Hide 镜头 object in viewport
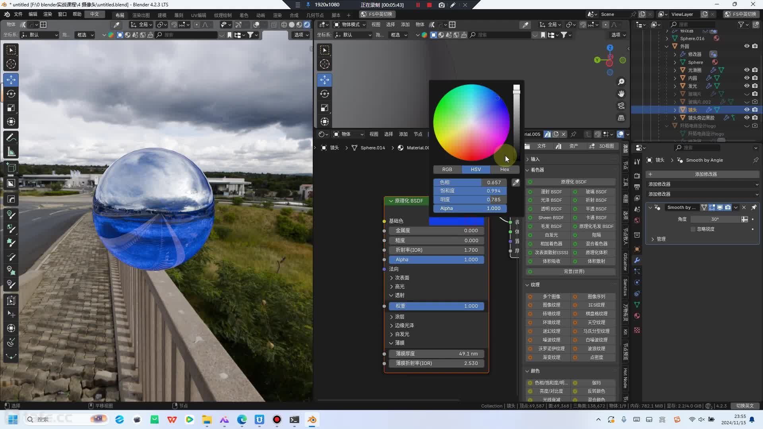Screen dimensions: 763x429 pos(747,110)
